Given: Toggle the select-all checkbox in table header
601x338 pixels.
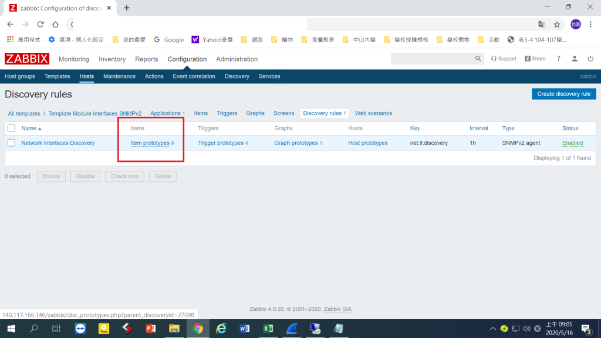Looking at the screenshot, I should coord(12,128).
